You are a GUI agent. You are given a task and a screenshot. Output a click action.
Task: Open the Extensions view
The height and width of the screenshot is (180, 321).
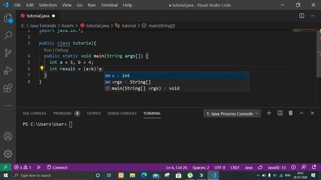coord(8,88)
